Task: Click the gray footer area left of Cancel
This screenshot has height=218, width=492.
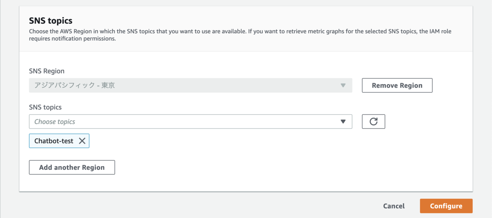Action: (197, 206)
